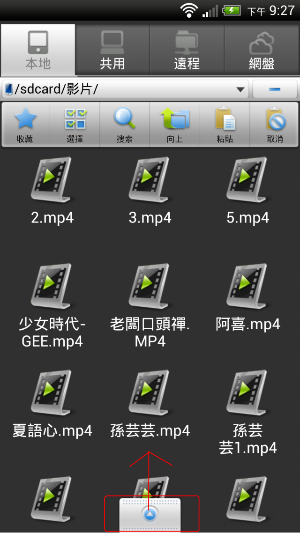The width and height of the screenshot is (300, 533).
Task: Tap the battery charging indicator
Action: coord(232,10)
